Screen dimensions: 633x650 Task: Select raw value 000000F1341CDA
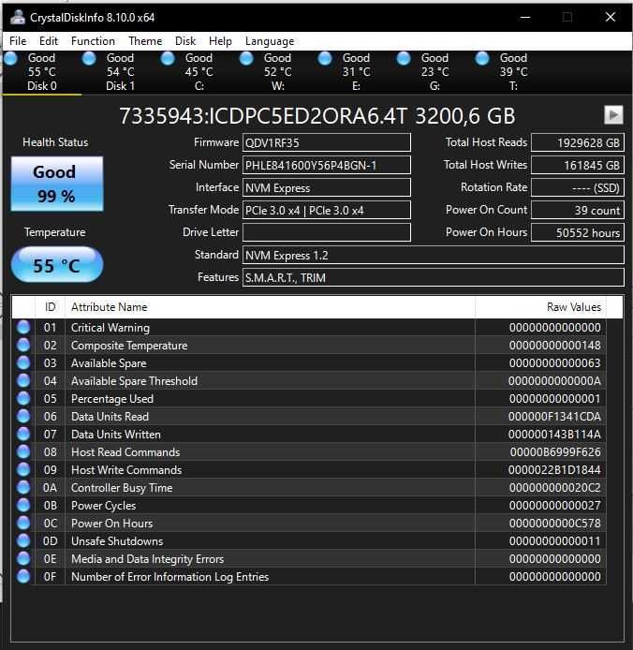554,417
